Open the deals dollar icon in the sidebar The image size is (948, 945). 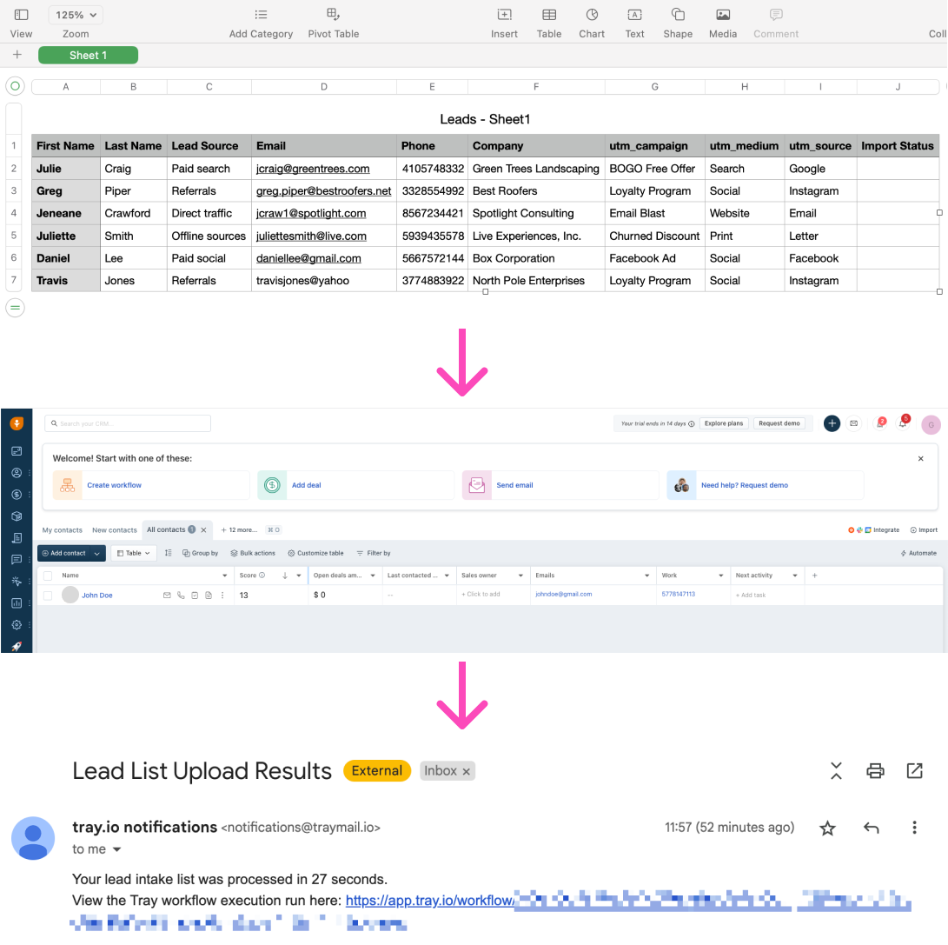pyautogui.click(x=17, y=495)
